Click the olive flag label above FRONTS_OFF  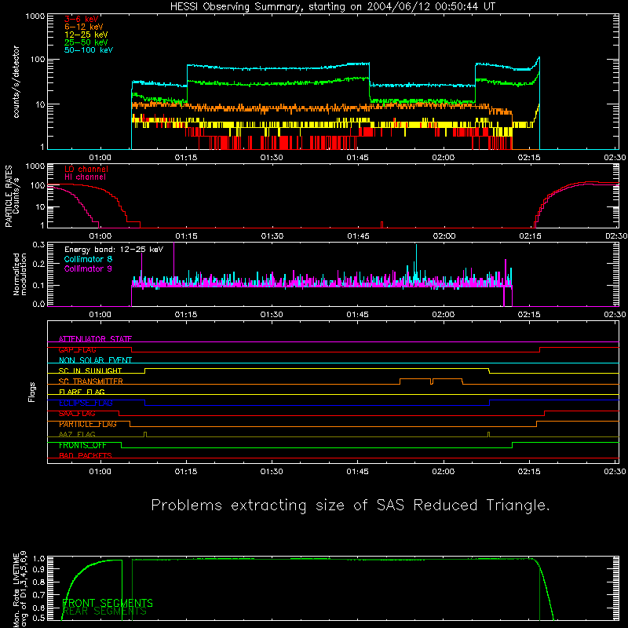pos(77,435)
